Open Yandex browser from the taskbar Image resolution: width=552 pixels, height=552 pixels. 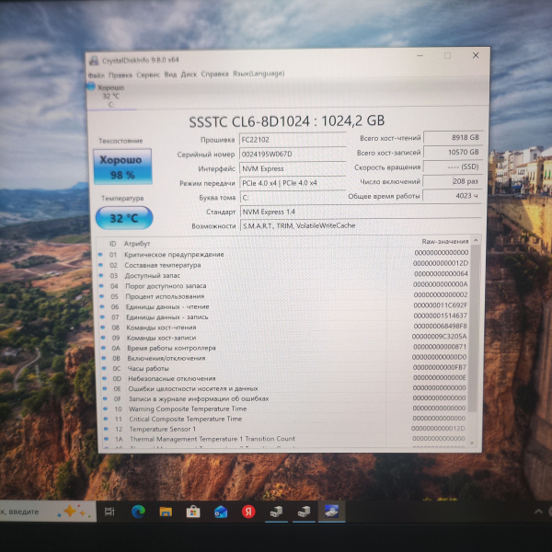[248, 512]
